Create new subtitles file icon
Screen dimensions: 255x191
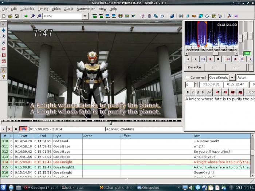4,16
